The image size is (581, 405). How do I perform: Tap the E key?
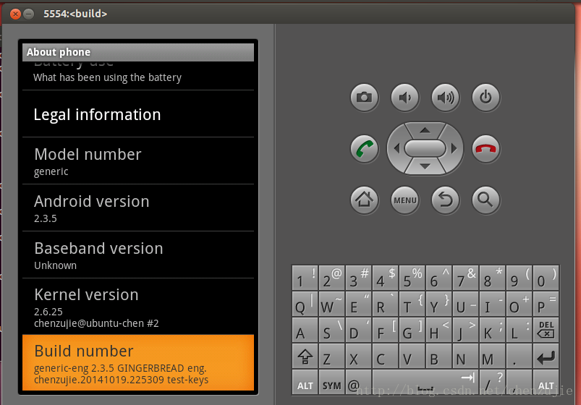coord(358,304)
